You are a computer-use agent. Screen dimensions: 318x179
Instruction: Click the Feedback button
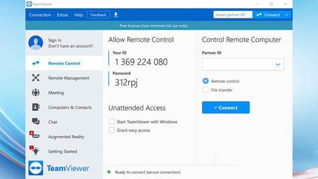coord(98,15)
